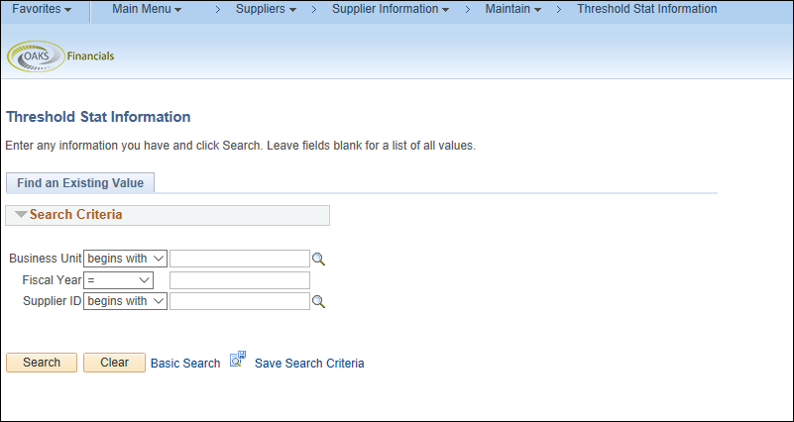794x422 pixels.
Task: Click the Clear button
Action: tap(114, 363)
